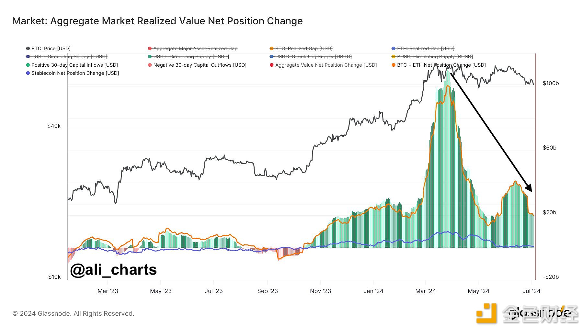
Task: Hide the Negative 30-day Capital Outflows series
Action: 200,65
